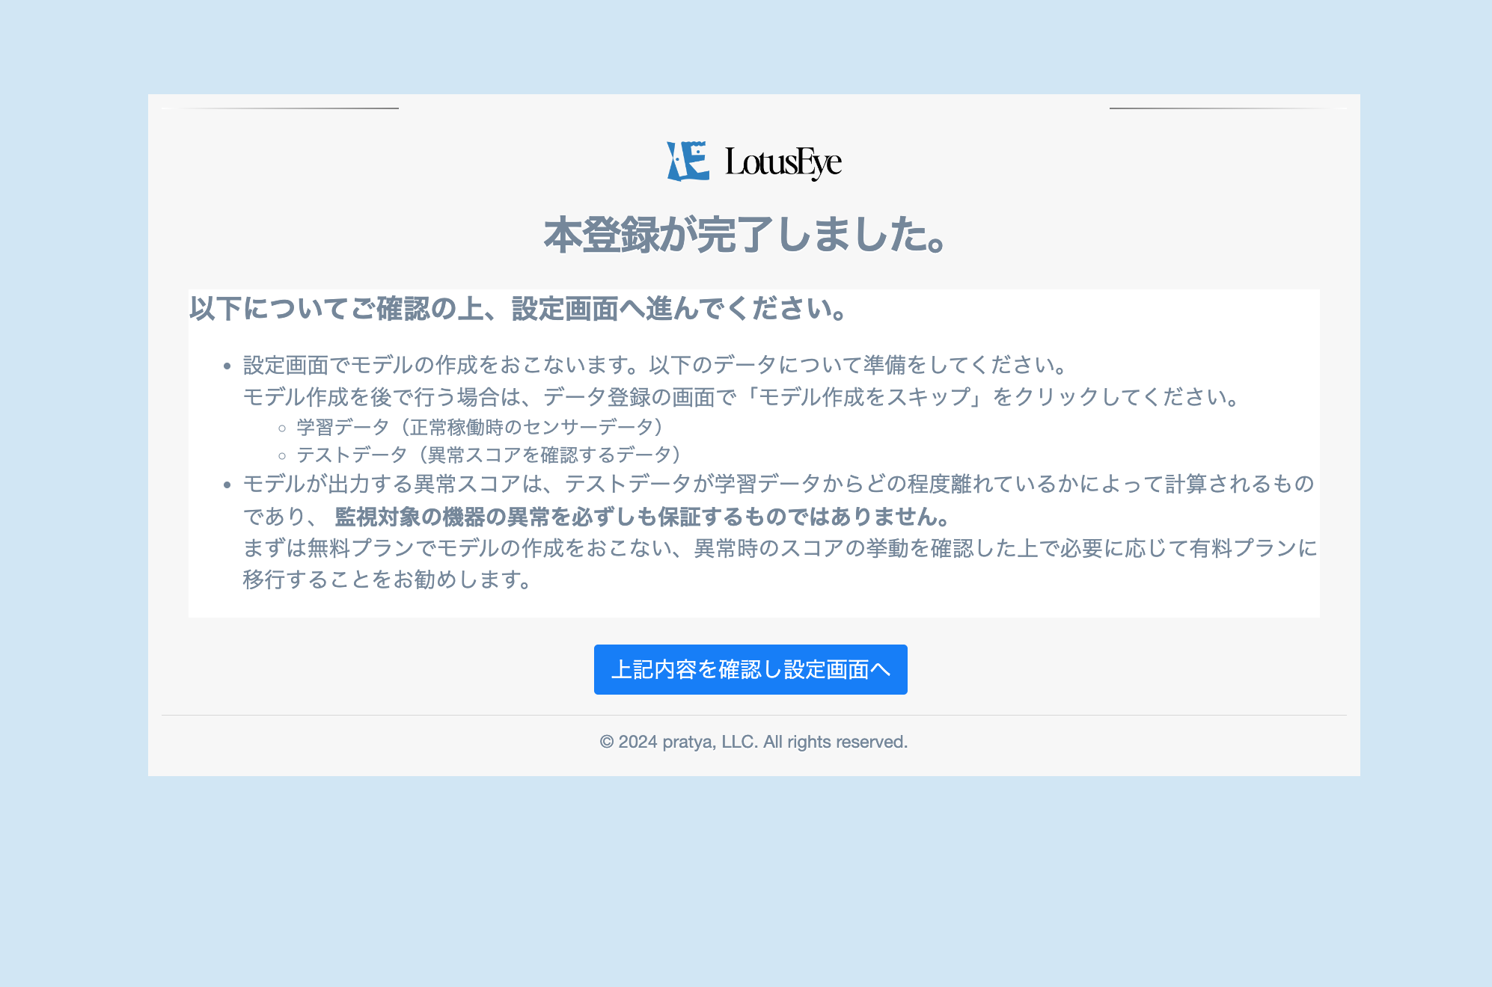This screenshot has height=987, width=1492.
Task: Click the テストデータ（異常スコアを確認するデータ） sub-bullet
Action: pyautogui.click(x=489, y=455)
